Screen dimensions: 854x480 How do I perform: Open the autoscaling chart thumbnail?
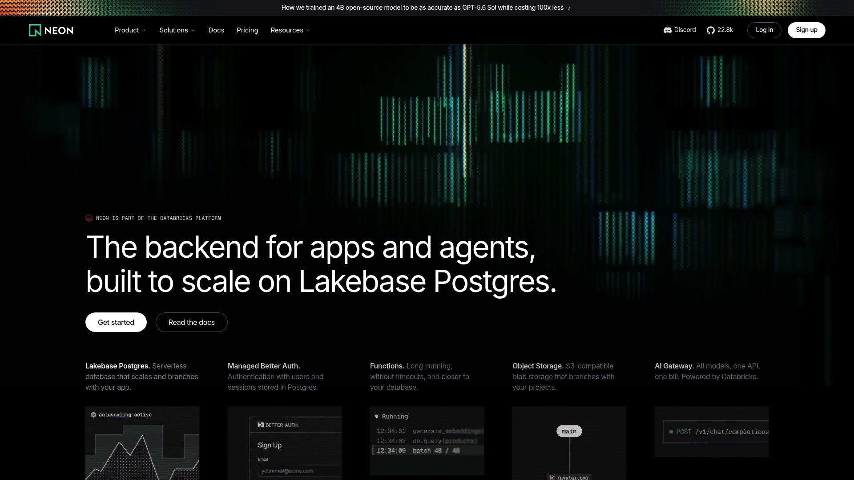coord(142,443)
